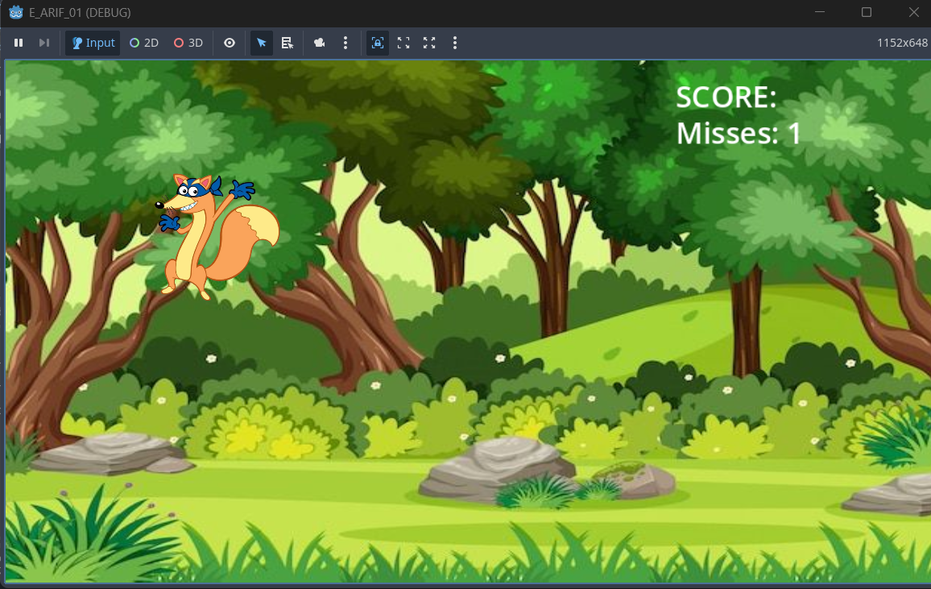Viewport: 931px width, 589px height.
Task: Click the 1152x648 resolution label
Action: click(902, 43)
